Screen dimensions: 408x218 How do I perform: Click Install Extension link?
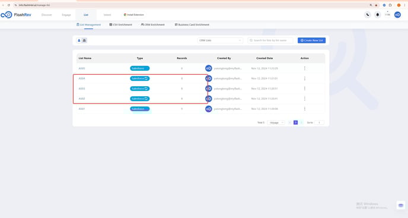[134, 15]
